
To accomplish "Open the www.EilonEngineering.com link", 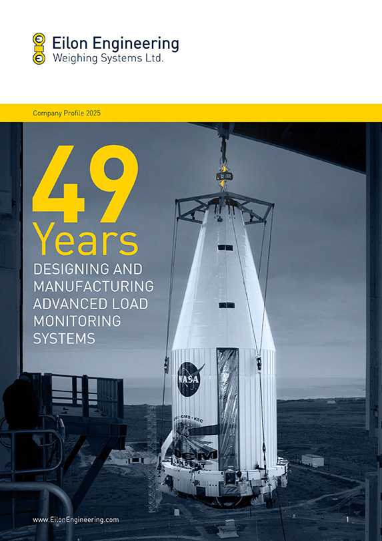I will point(76,520).
